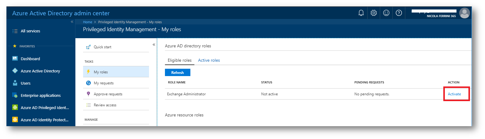Click the Home breadcrumb link

87,22
